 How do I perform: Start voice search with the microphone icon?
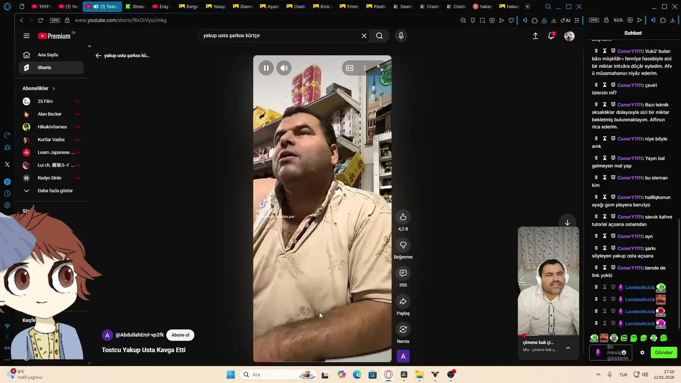click(x=401, y=36)
